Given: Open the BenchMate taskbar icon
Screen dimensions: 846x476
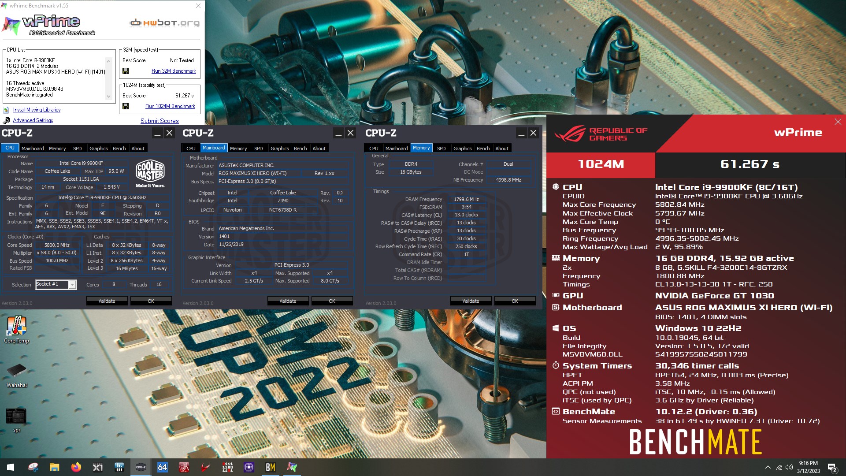Looking at the screenshot, I should point(271,467).
